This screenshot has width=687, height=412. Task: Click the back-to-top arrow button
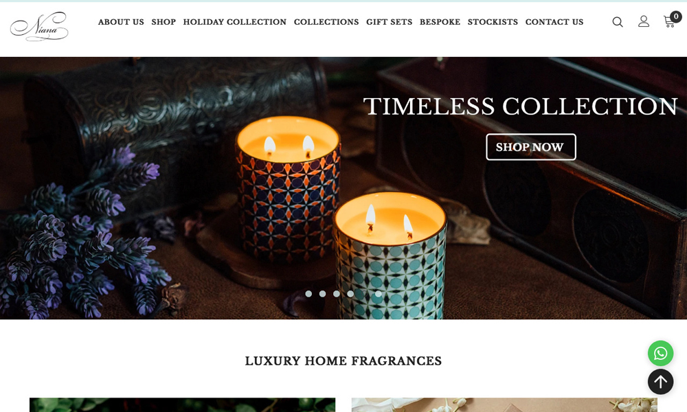[x=660, y=382]
